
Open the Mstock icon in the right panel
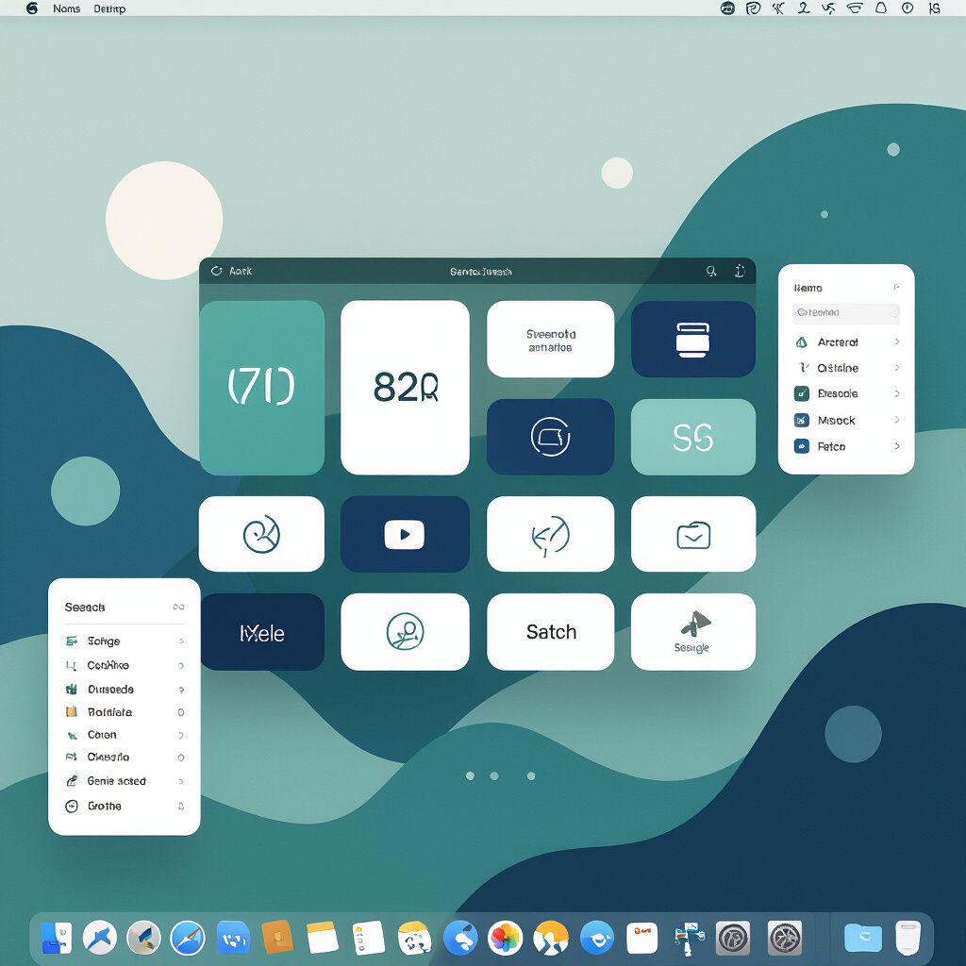coord(801,420)
